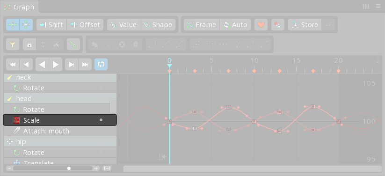Toggle the Auto framing button
Viewport: 385px width, 176px height.
coord(235,25)
